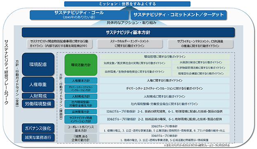Click the ミッション：世界をすみよくする banner

[x=127, y=4]
